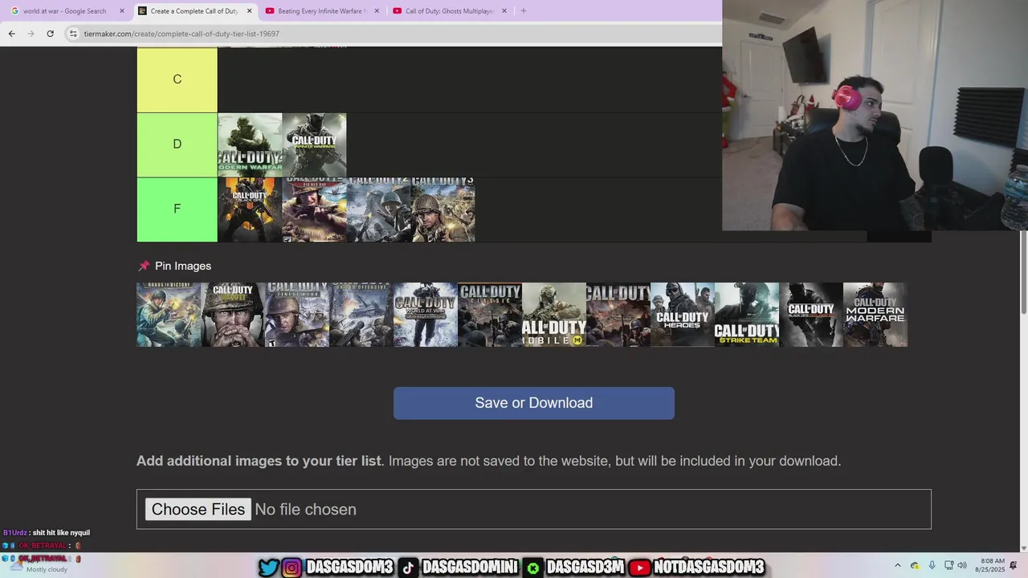Click the Instagram icon in stream overlay
Viewport: 1028px width, 578px height.
292,568
